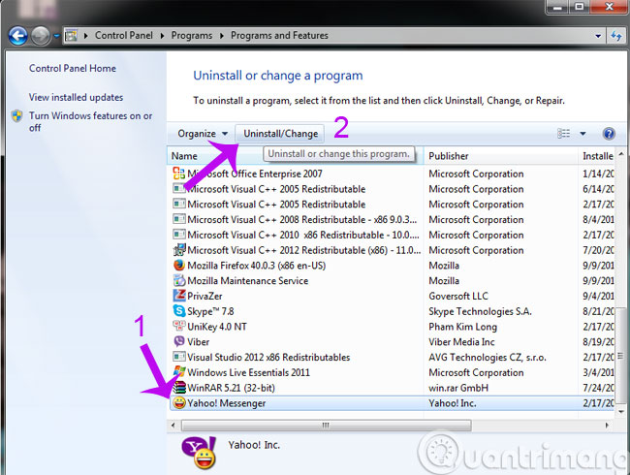Click the WinRAR 5.21 icon
This screenshot has width=630, height=475.
click(178, 388)
